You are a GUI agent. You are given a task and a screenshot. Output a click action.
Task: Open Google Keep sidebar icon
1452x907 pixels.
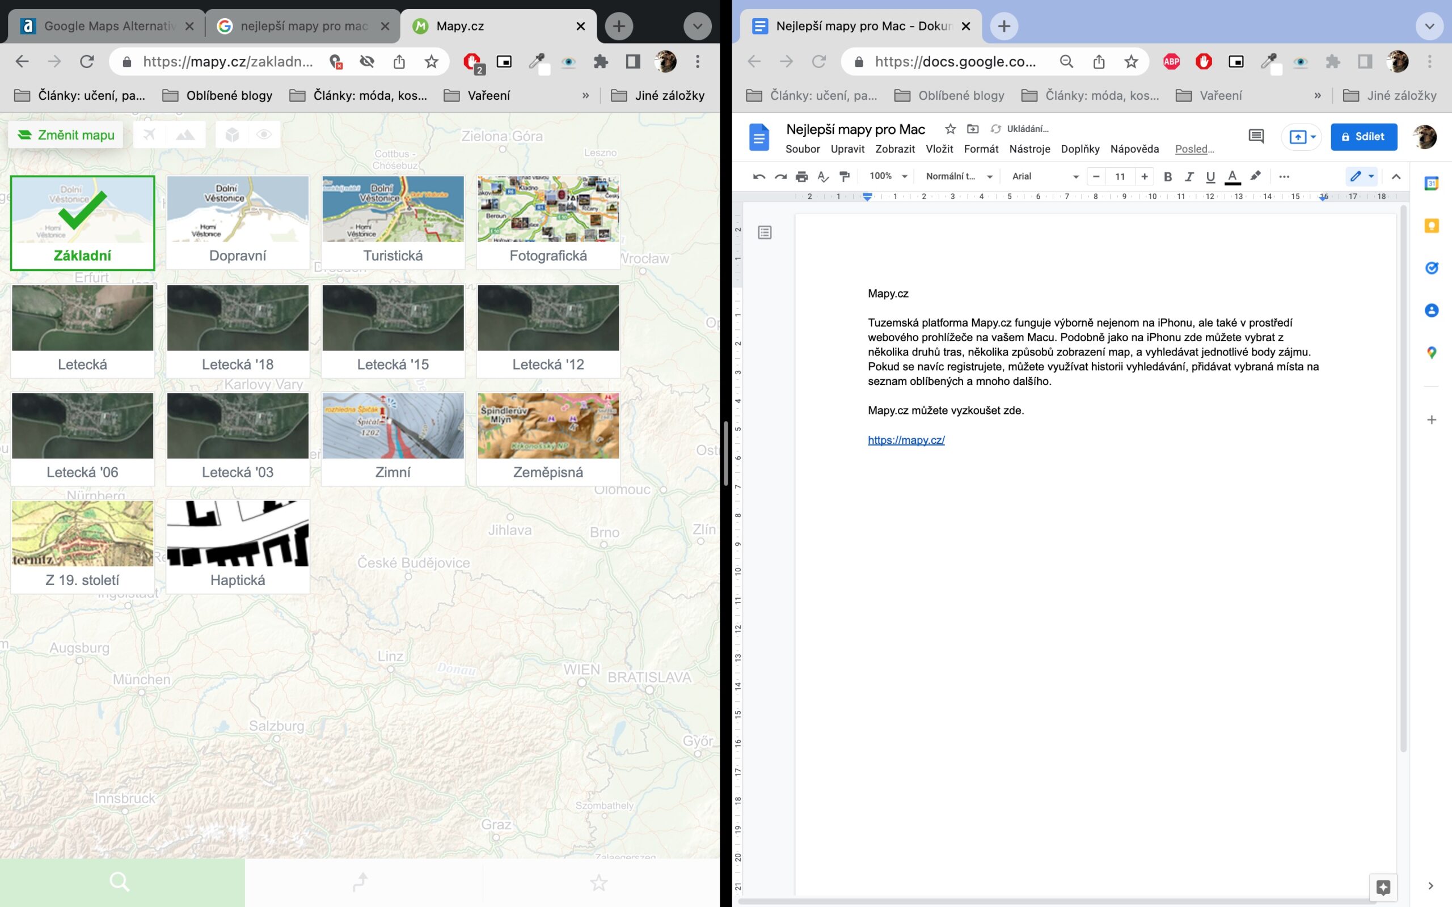pyautogui.click(x=1431, y=226)
